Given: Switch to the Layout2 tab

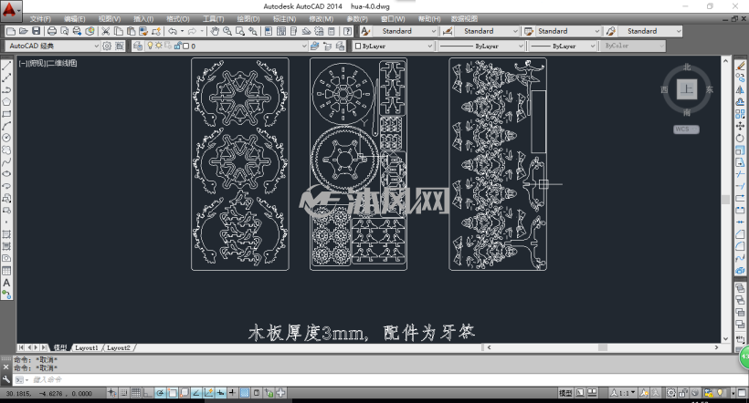Looking at the screenshot, I should pos(119,347).
